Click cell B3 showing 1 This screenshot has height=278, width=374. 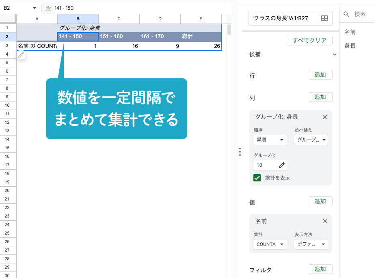78,46
